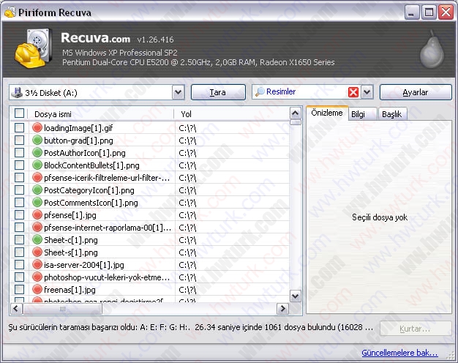Expand the Resimler filter dropdown arrow

tap(367, 92)
